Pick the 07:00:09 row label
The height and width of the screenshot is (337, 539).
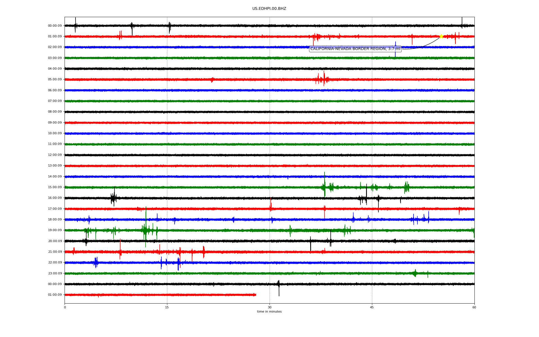[x=55, y=101]
